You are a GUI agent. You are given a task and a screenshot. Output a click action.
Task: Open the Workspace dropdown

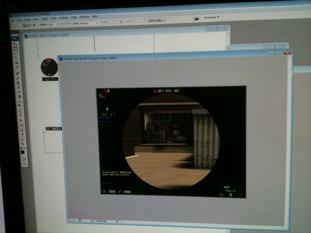pyautogui.click(x=211, y=17)
